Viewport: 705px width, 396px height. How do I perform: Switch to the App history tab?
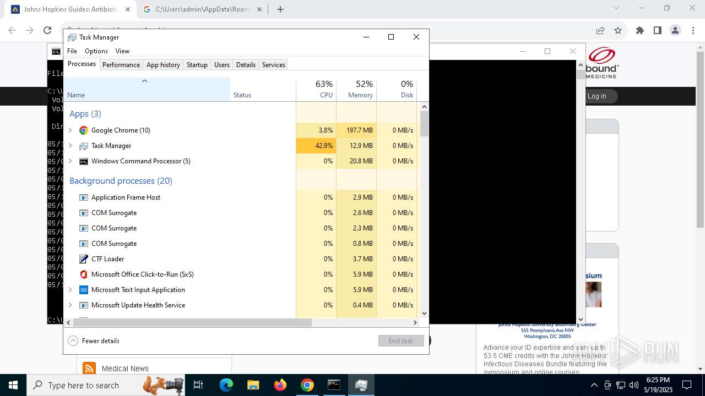pyautogui.click(x=163, y=65)
